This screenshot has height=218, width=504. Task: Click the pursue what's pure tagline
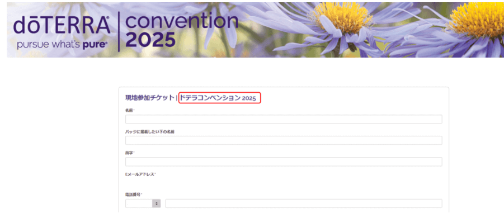tap(62, 45)
